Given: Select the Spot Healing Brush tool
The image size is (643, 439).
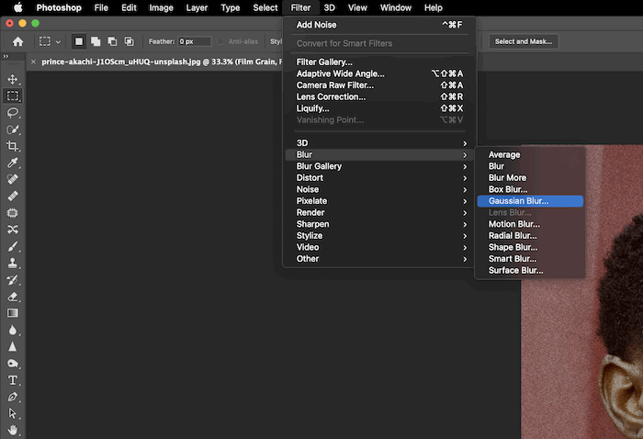Looking at the screenshot, I should (x=13, y=179).
